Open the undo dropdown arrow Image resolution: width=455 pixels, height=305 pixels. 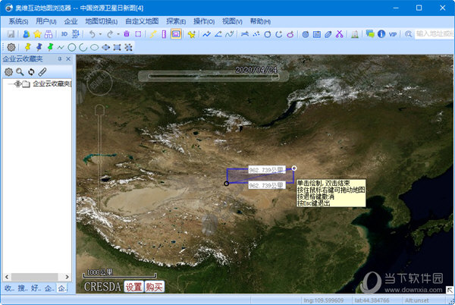100,34
